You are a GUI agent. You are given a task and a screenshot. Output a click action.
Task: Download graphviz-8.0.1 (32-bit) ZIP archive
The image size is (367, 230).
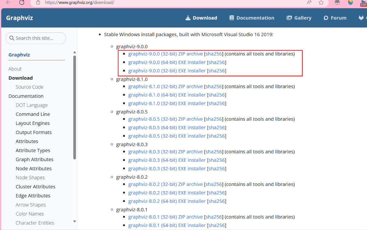pyautogui.click(x=165, y=217)
